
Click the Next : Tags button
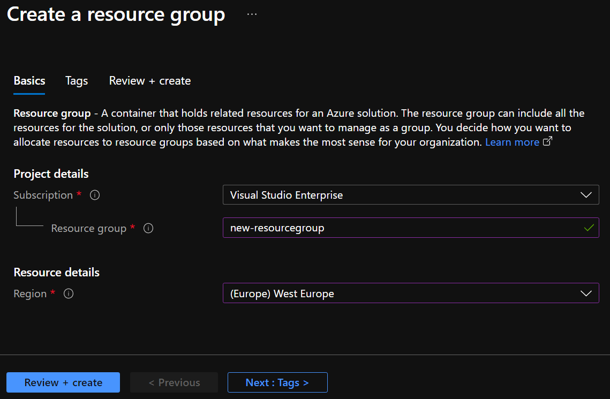pyautogui.click(x=277, y=382)
